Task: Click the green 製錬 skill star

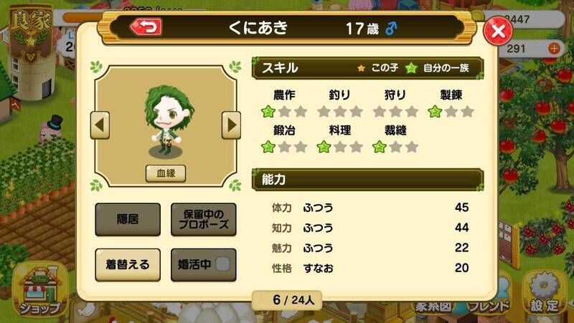Action: click(x=435, y=112)
